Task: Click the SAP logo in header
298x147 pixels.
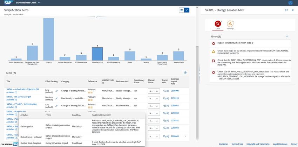Action: pyautogui.click(x=9, y=3)
